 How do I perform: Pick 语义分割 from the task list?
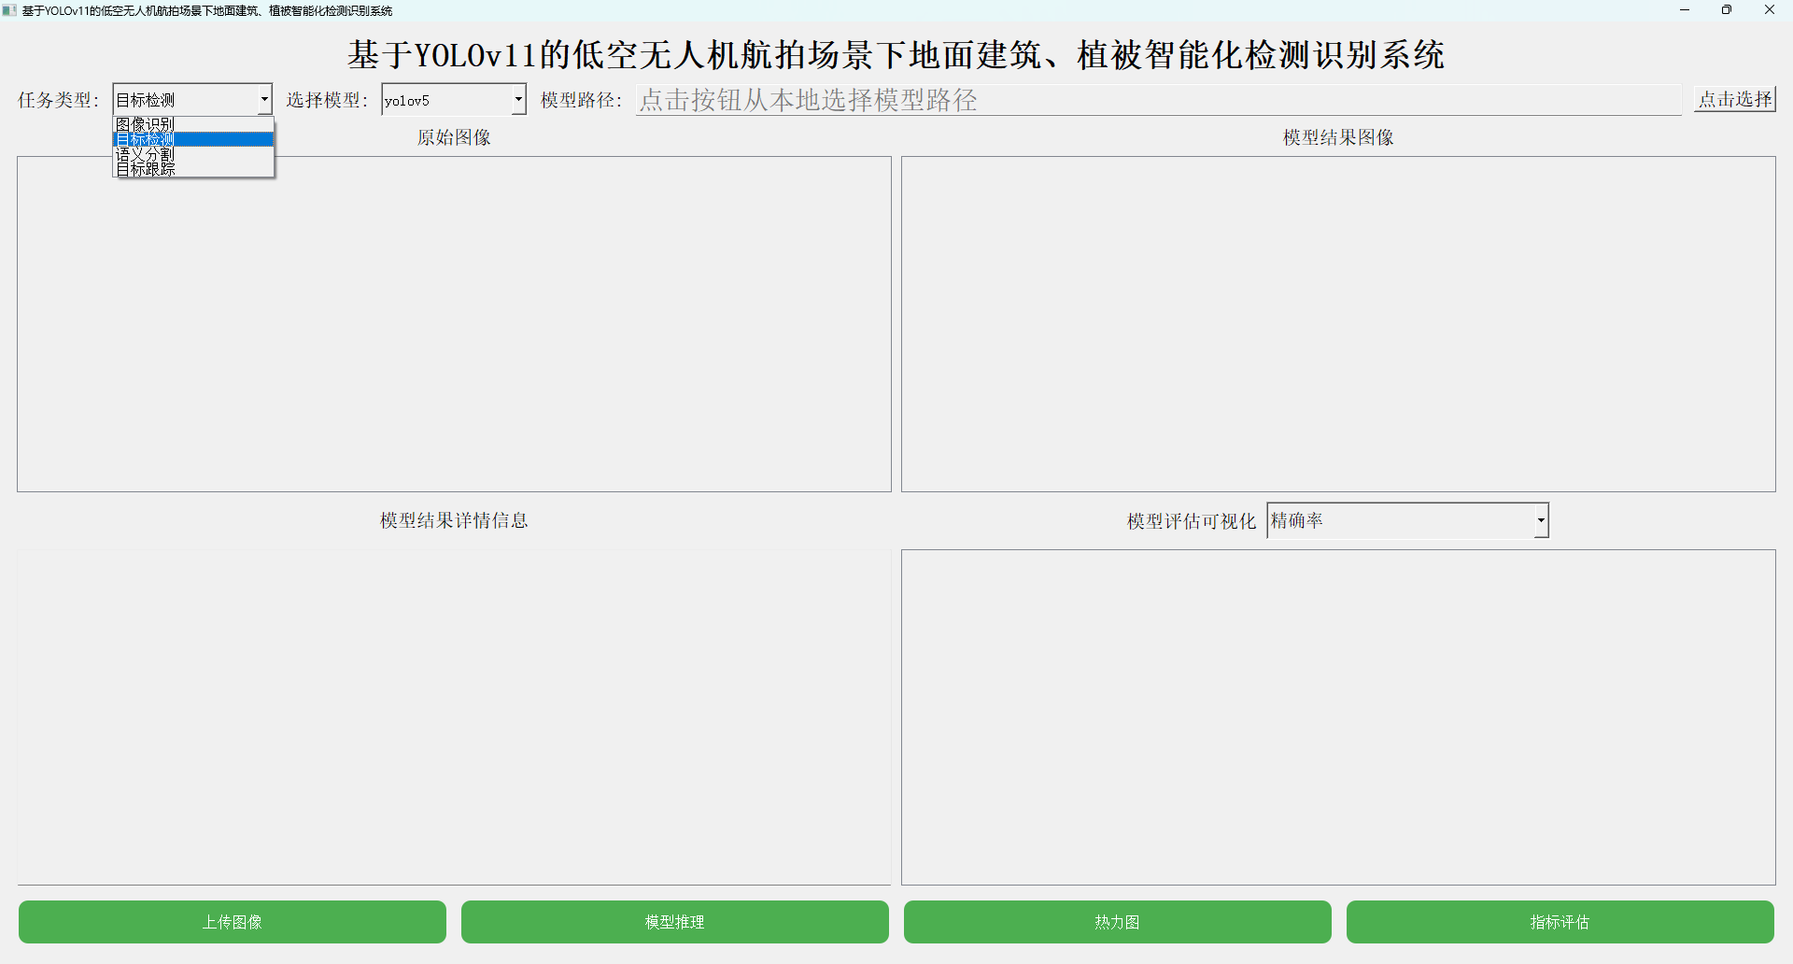[193, 154]
